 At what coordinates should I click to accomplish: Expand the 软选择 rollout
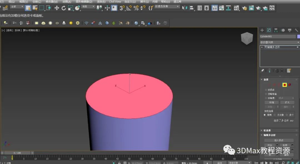(267, 130)
